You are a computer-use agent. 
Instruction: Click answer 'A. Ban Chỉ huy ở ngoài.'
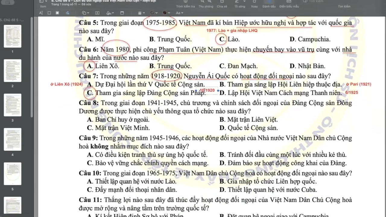pyautogui.click(x=118, y=120)
